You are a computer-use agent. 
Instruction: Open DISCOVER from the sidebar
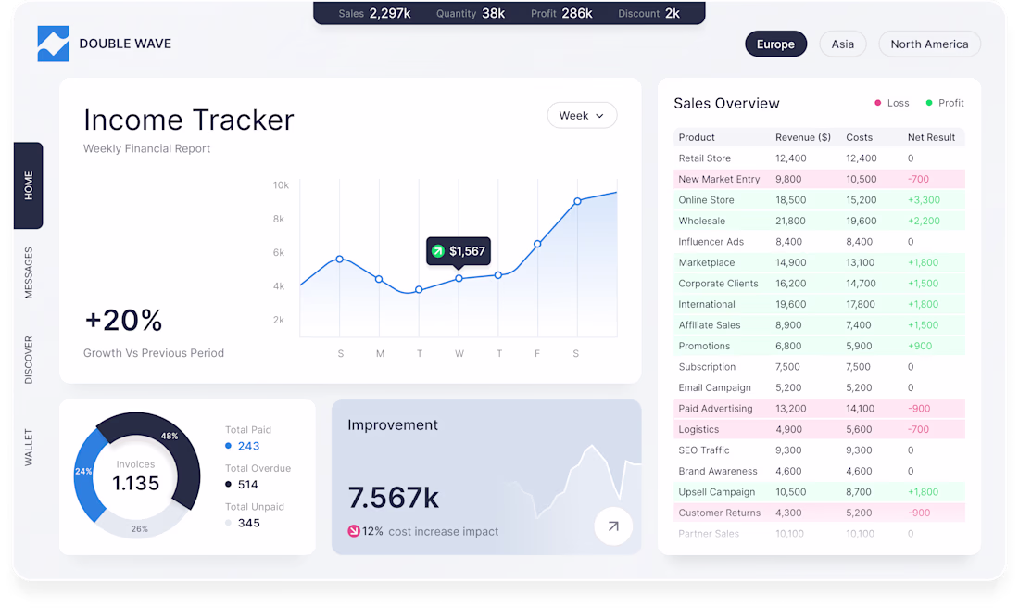(x=29, y=360)
